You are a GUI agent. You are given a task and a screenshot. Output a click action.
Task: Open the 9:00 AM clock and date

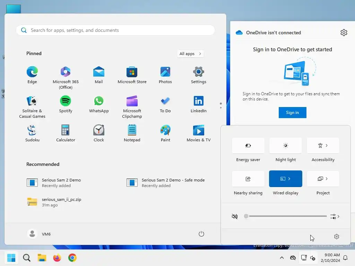[x=330, y=258]
